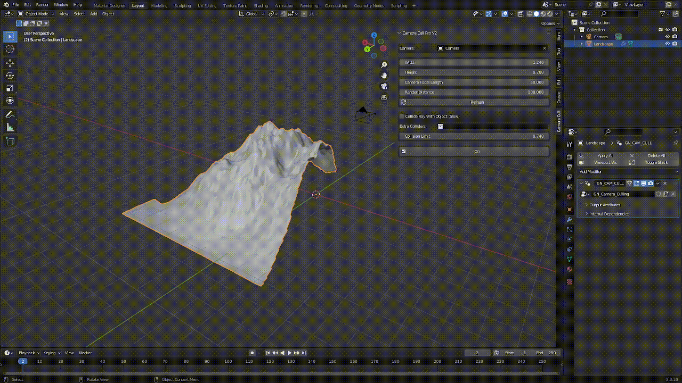Disable Landscape object in renders
682x383 pixels.
[675, 44]
